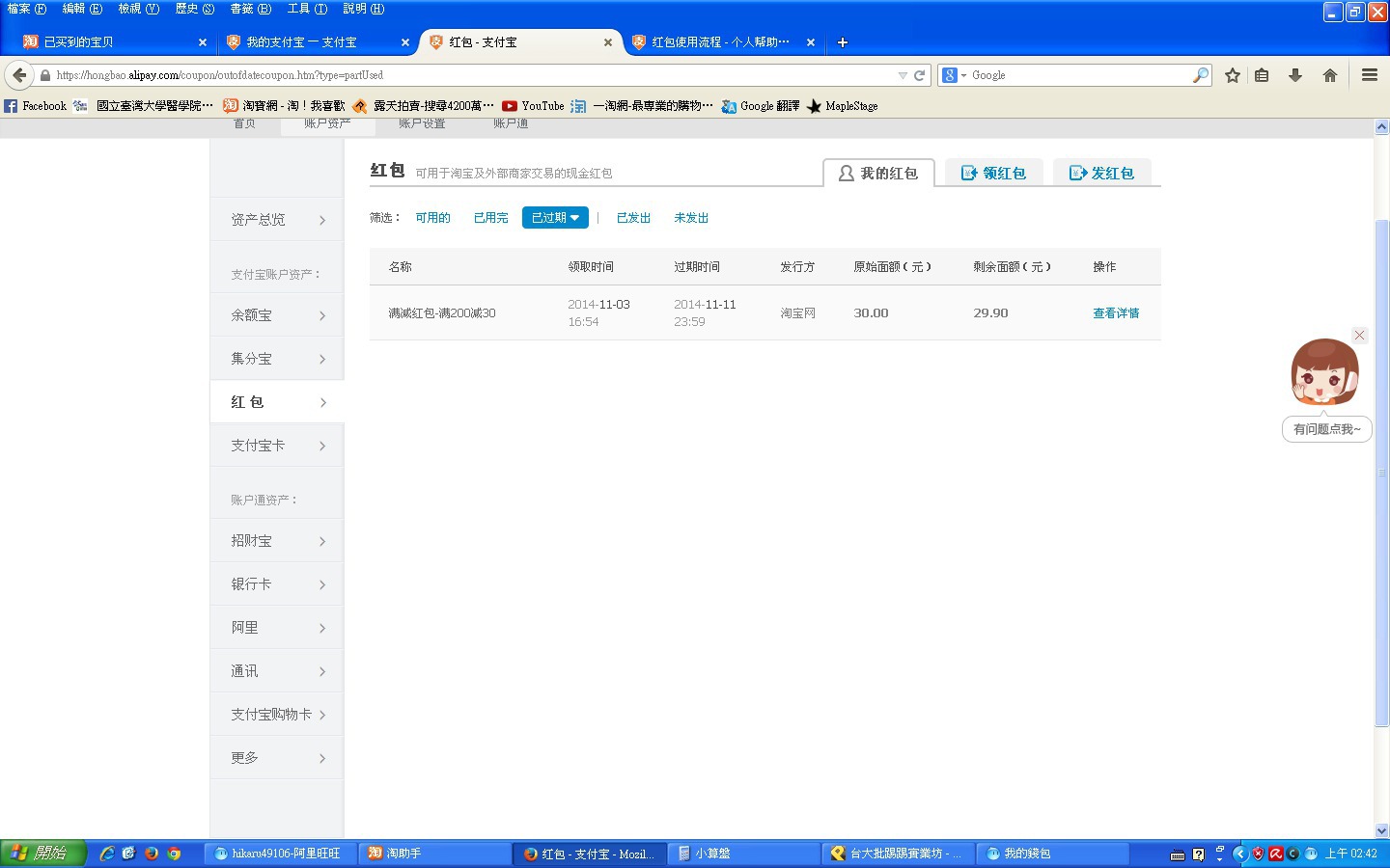Click the browser back arrow button

tap(19, 75)
